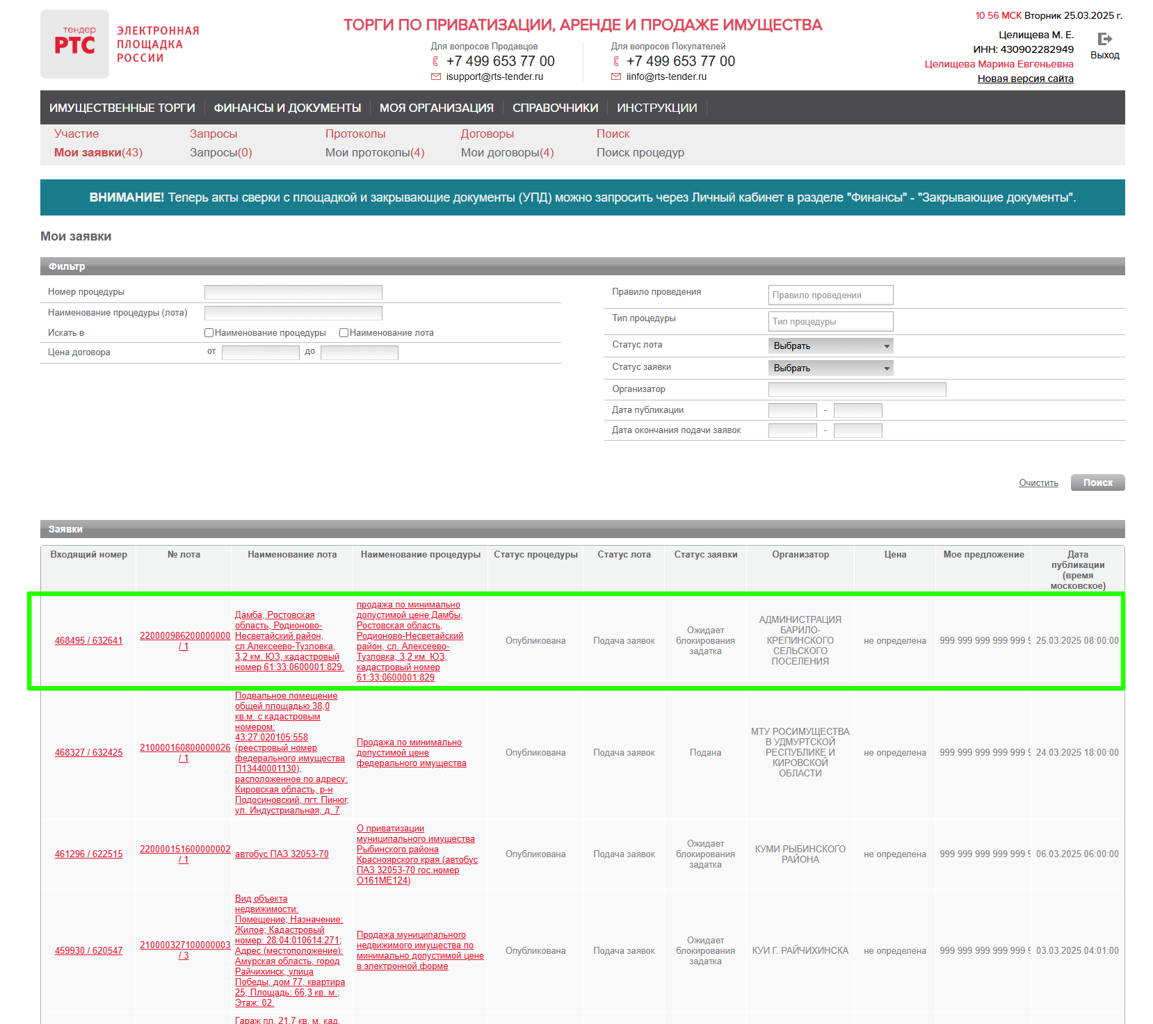This screenshot has width=1153, height=1024.
Task: Open lot 210000160800000026 / 1
Action: (184, 753)
